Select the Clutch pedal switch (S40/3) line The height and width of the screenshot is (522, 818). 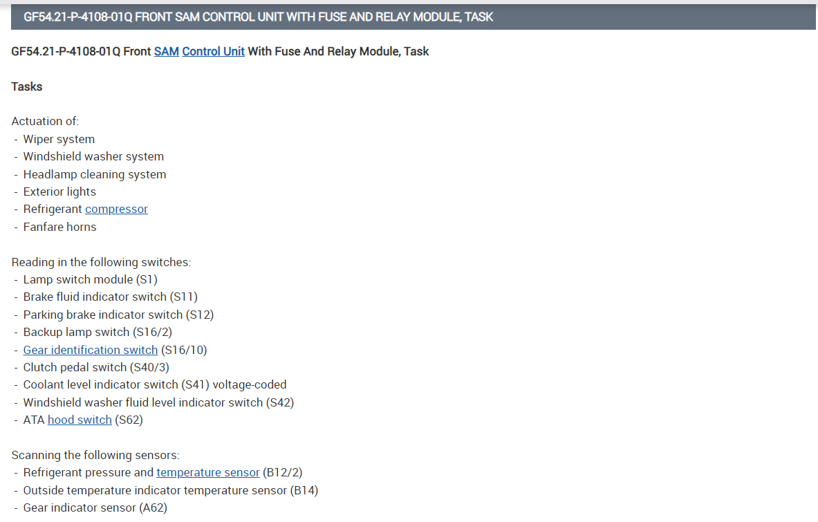point(96,367)
